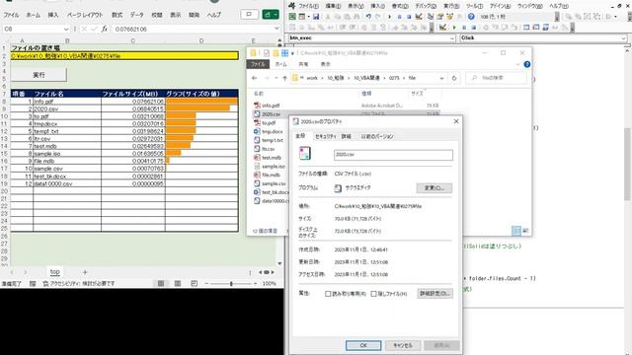
Task: Switch to the セキュリティ tab in properties dialog
Action: pos(325,136)
